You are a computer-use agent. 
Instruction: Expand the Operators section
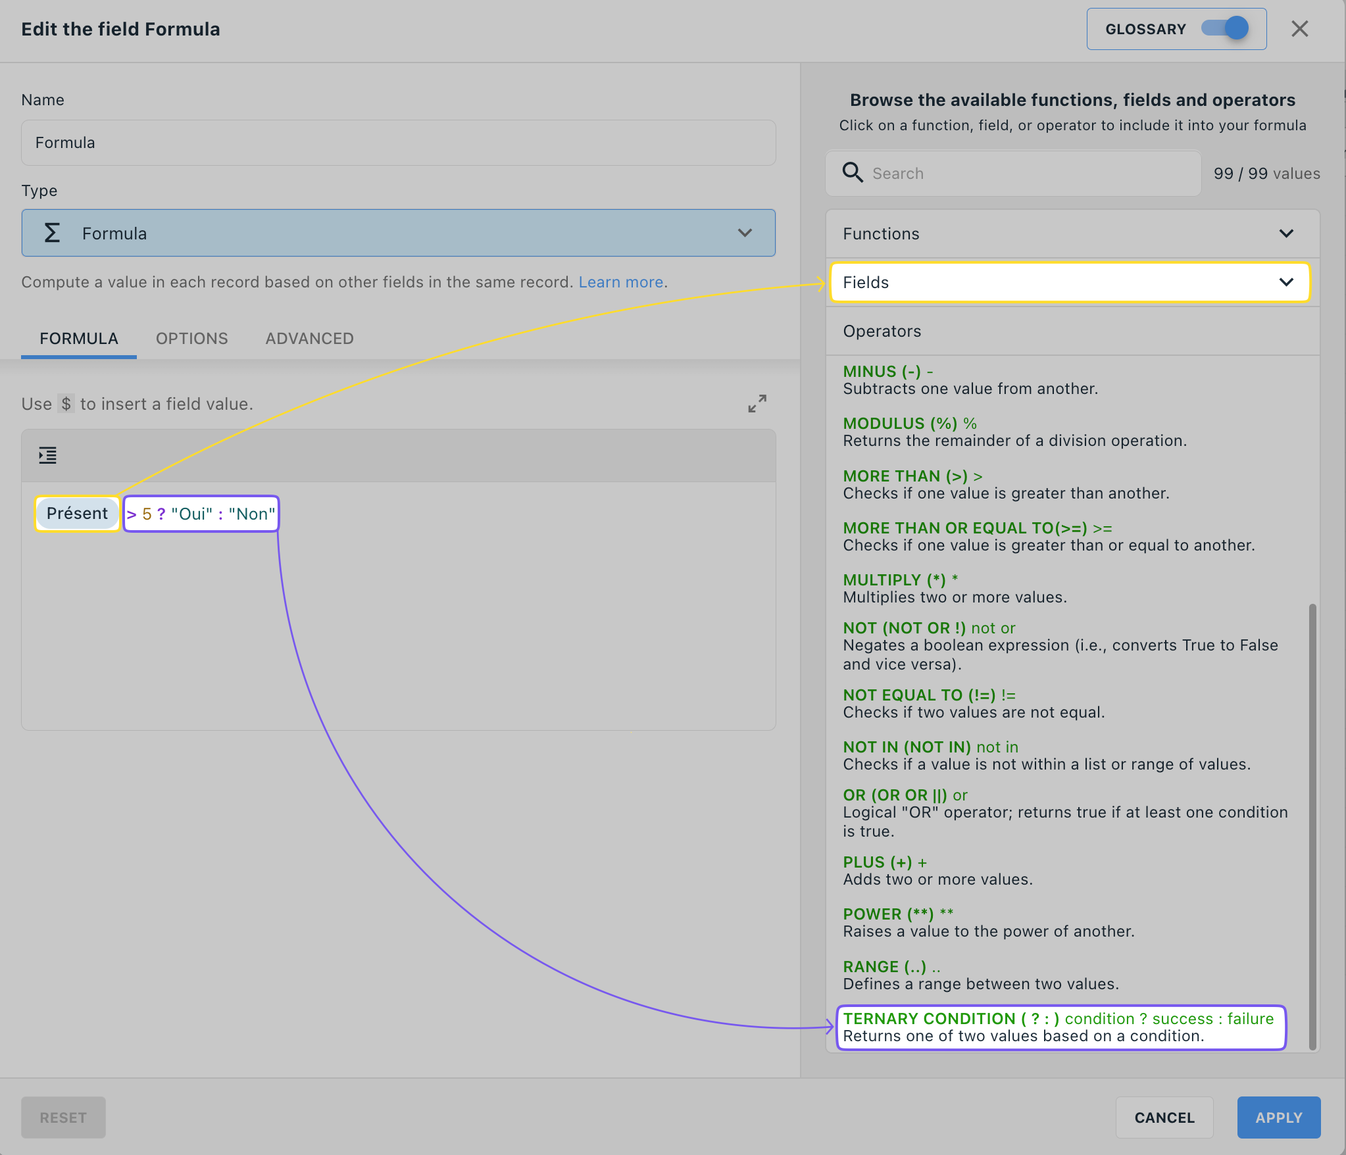click(1070, 331)
